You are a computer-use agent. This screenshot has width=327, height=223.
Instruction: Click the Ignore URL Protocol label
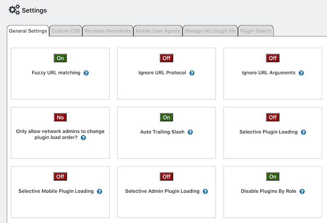coord(162,73)
